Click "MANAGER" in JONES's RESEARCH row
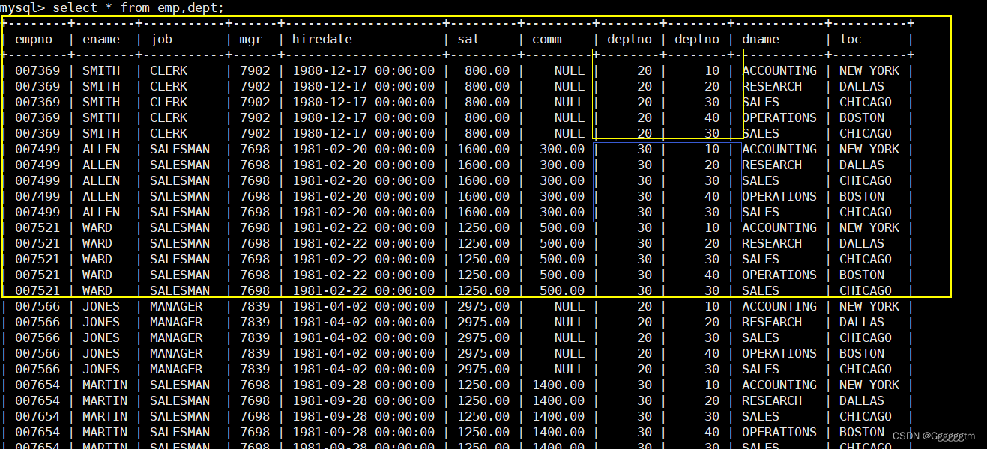987x449 pixels. point(176,322)
